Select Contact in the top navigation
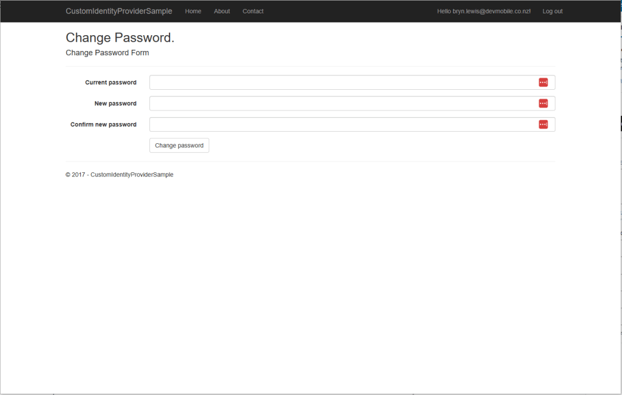This screenshot has height=395, width=622. coord(253,12)
